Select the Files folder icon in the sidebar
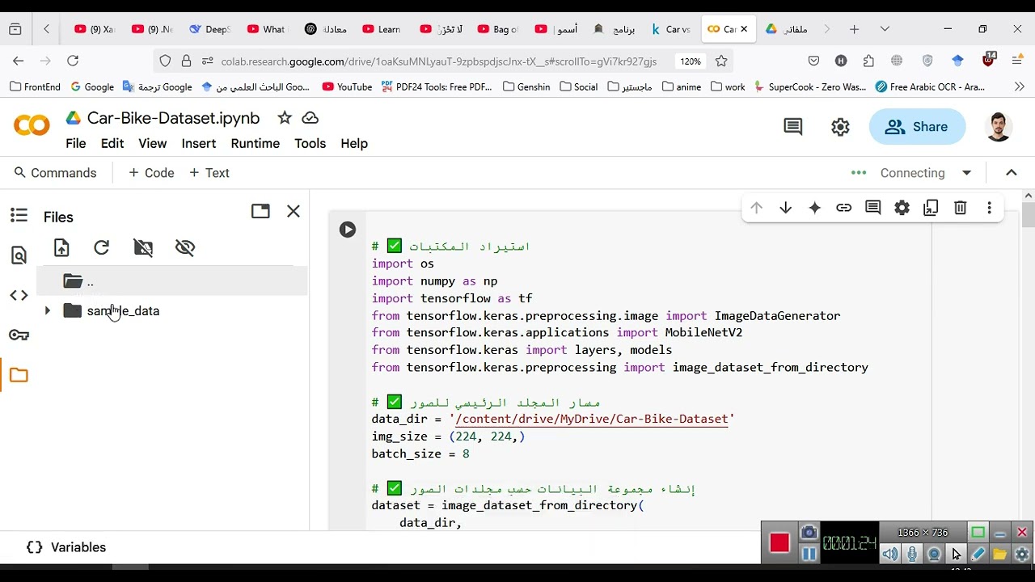Viewport: 1035px width, 582px height. (19, 375)
